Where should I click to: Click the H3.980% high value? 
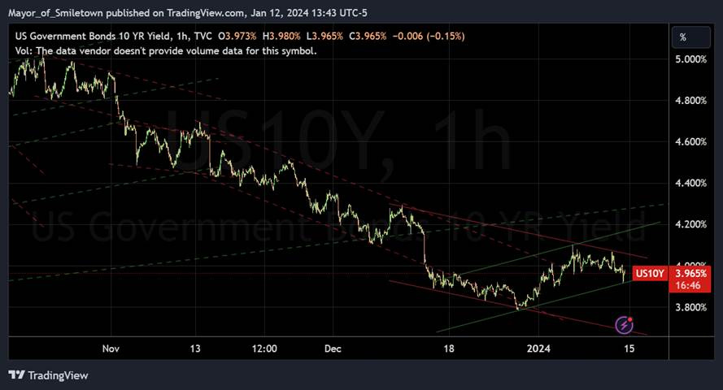281,37
